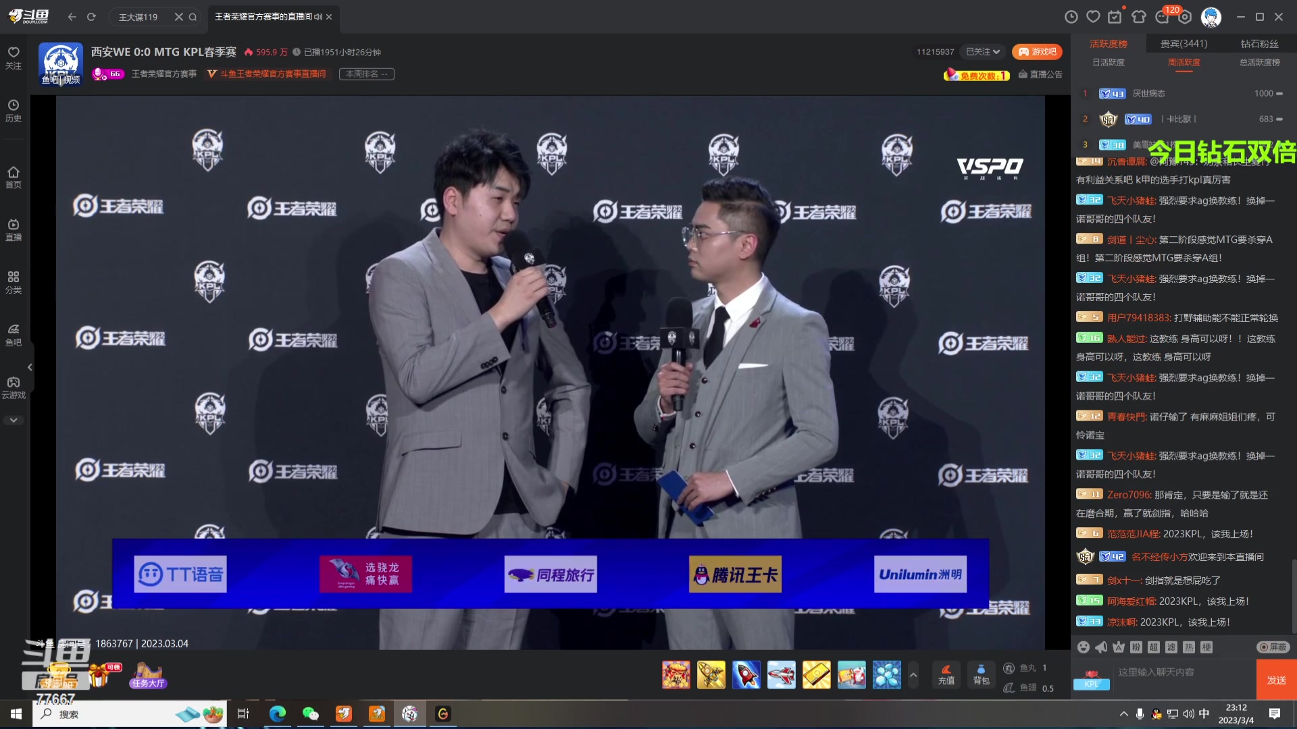Open the KPL streamer avatar
1297x729 pixels.
[61, 64]
